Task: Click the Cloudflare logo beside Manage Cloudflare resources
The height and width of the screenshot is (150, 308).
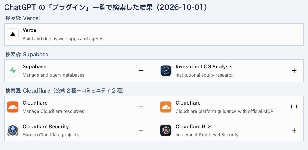Action: [x=13, y=107]
